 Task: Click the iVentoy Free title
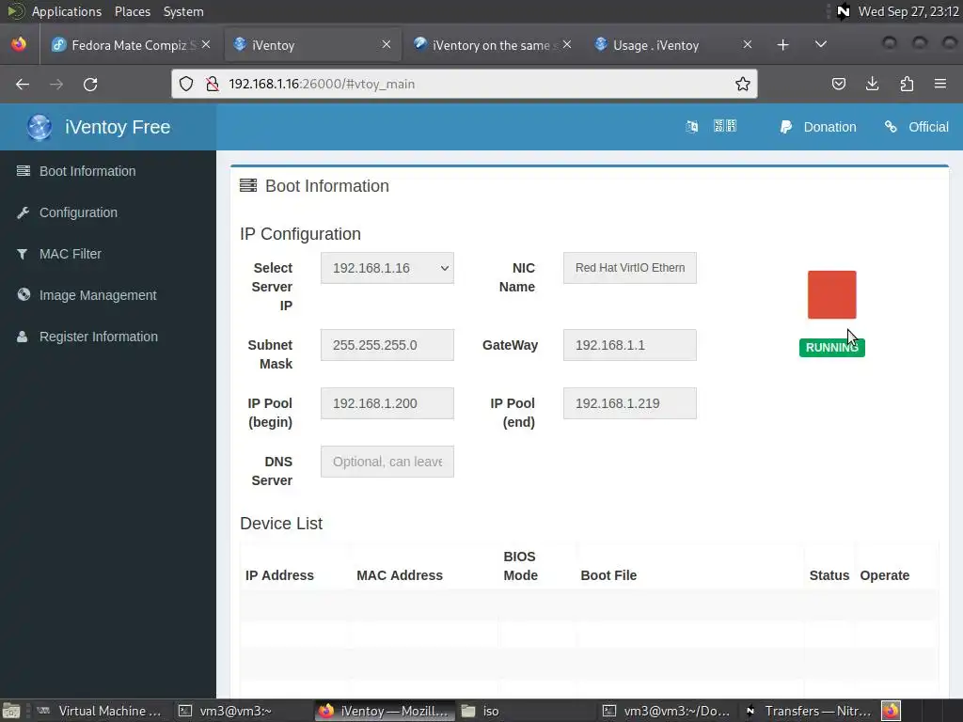tap(118, 127)
